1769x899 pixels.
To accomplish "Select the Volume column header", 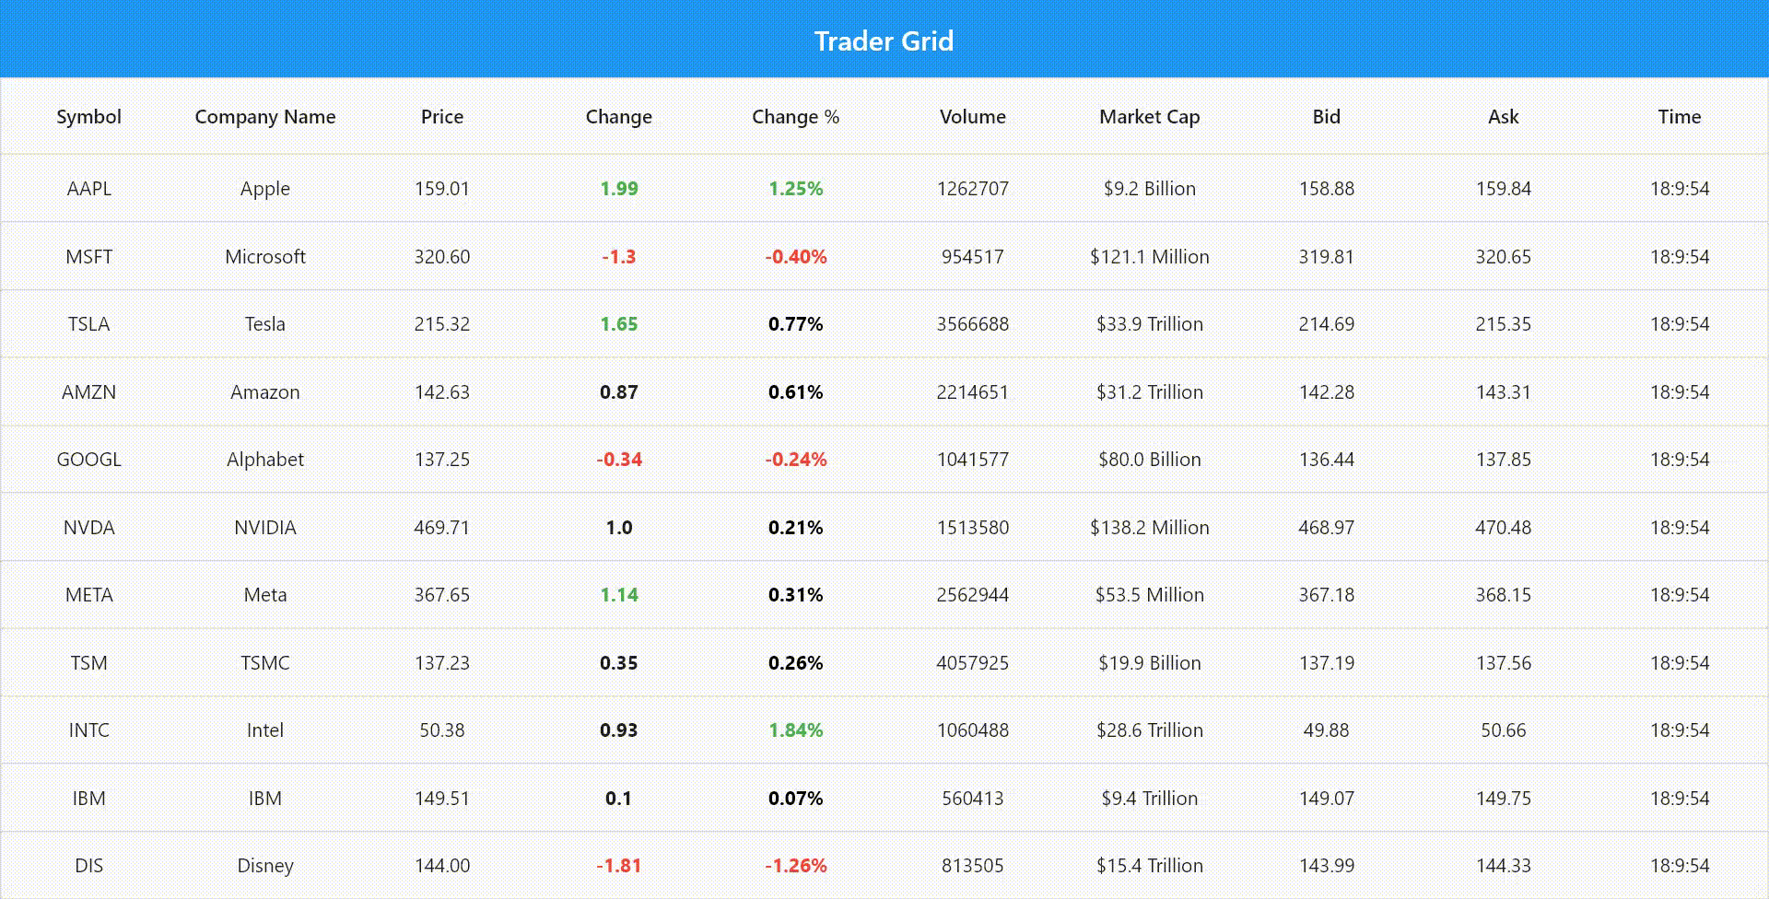I will click(x=972, y=117).
